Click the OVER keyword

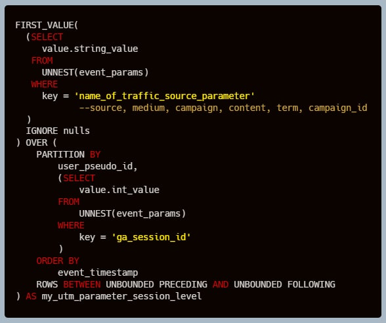(37, 142)
